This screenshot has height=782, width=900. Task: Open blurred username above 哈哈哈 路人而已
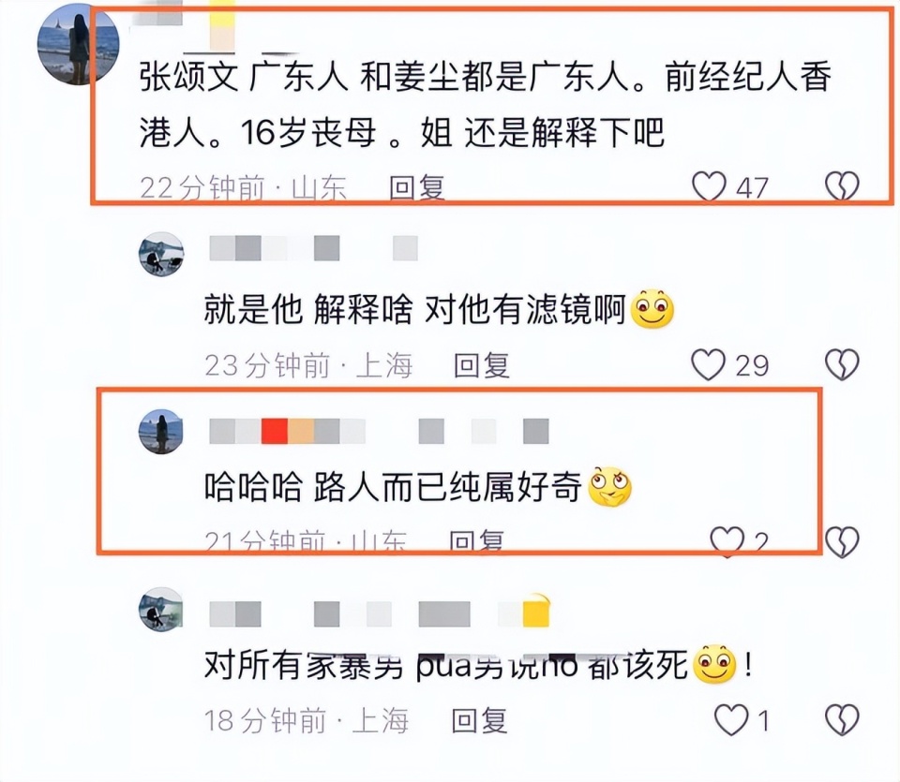point(379,431)
